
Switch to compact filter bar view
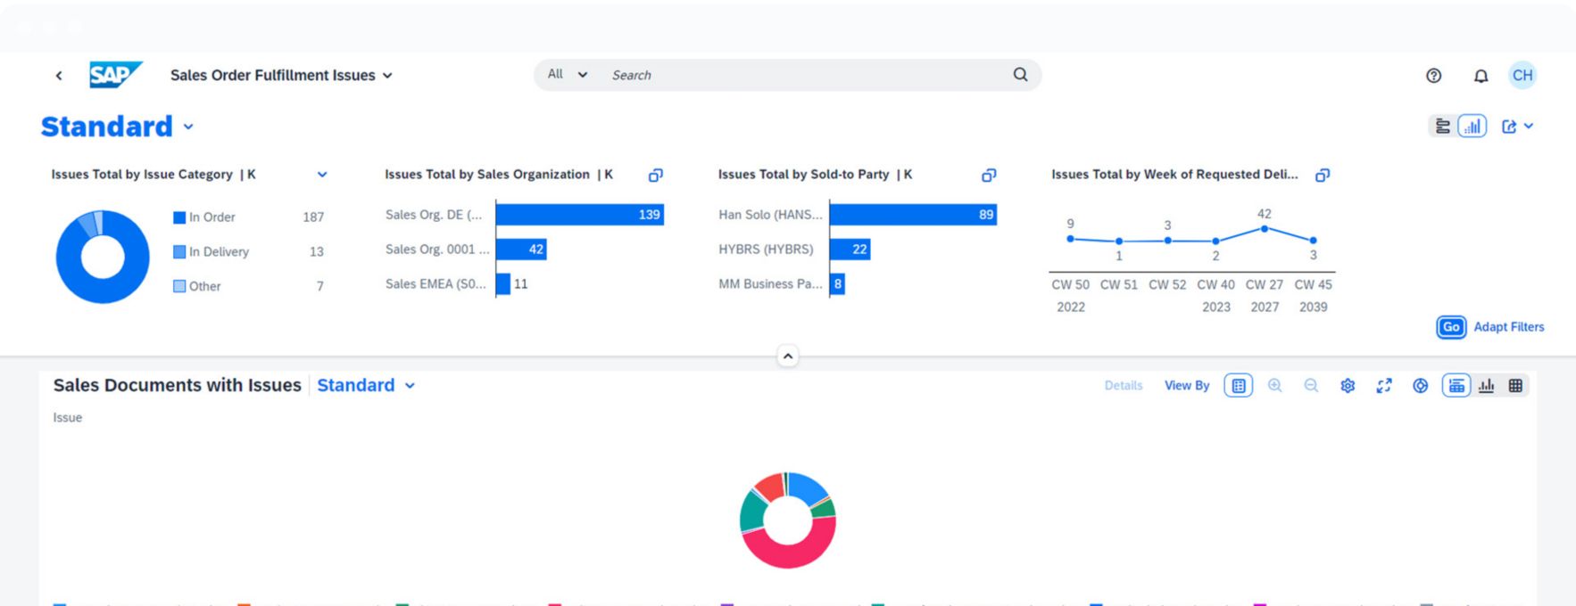1442,127
